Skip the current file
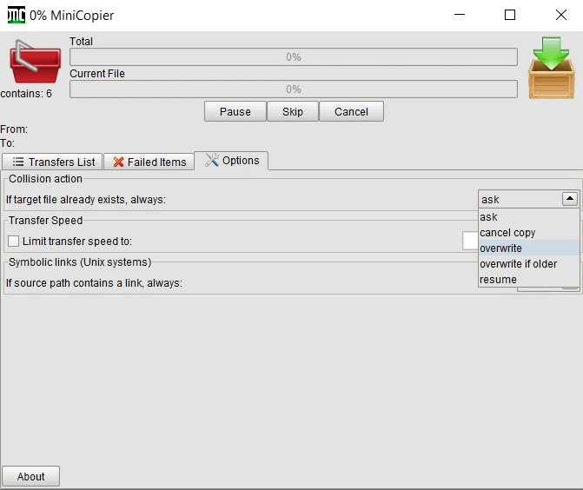Screen dimensions: 583x490 pos(293,111)
